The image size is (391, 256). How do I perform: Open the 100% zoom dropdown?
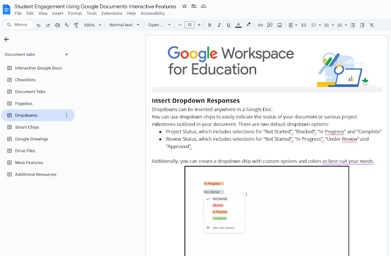tap(92, 25)
